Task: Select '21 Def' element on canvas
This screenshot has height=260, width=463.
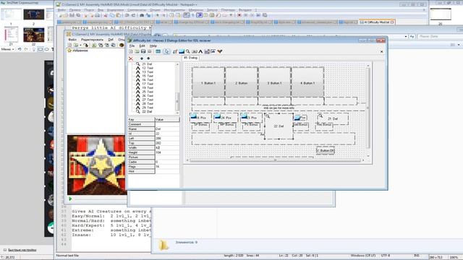Action: click(x=333, y=118)
